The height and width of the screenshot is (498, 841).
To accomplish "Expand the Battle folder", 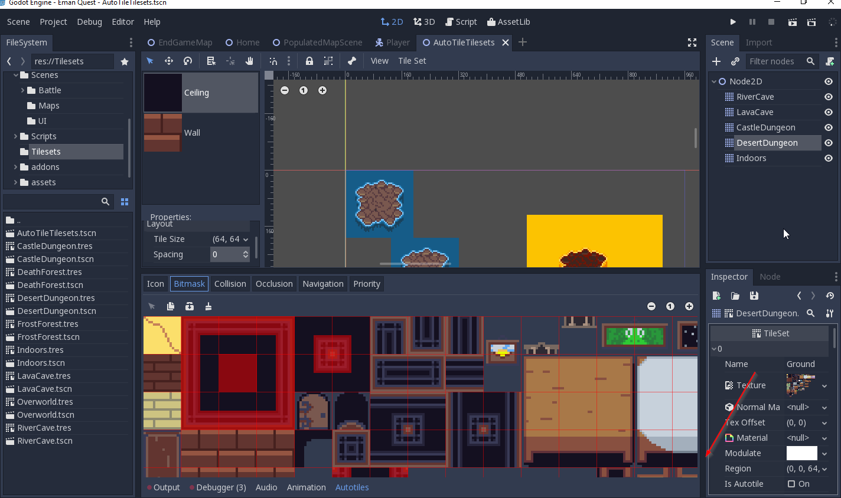I will 22,90.
